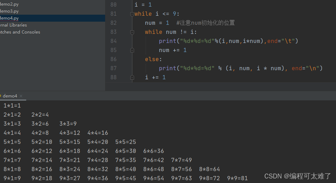Click console output '4*4=16'
336x183 pixels.
tap(98, 133)
